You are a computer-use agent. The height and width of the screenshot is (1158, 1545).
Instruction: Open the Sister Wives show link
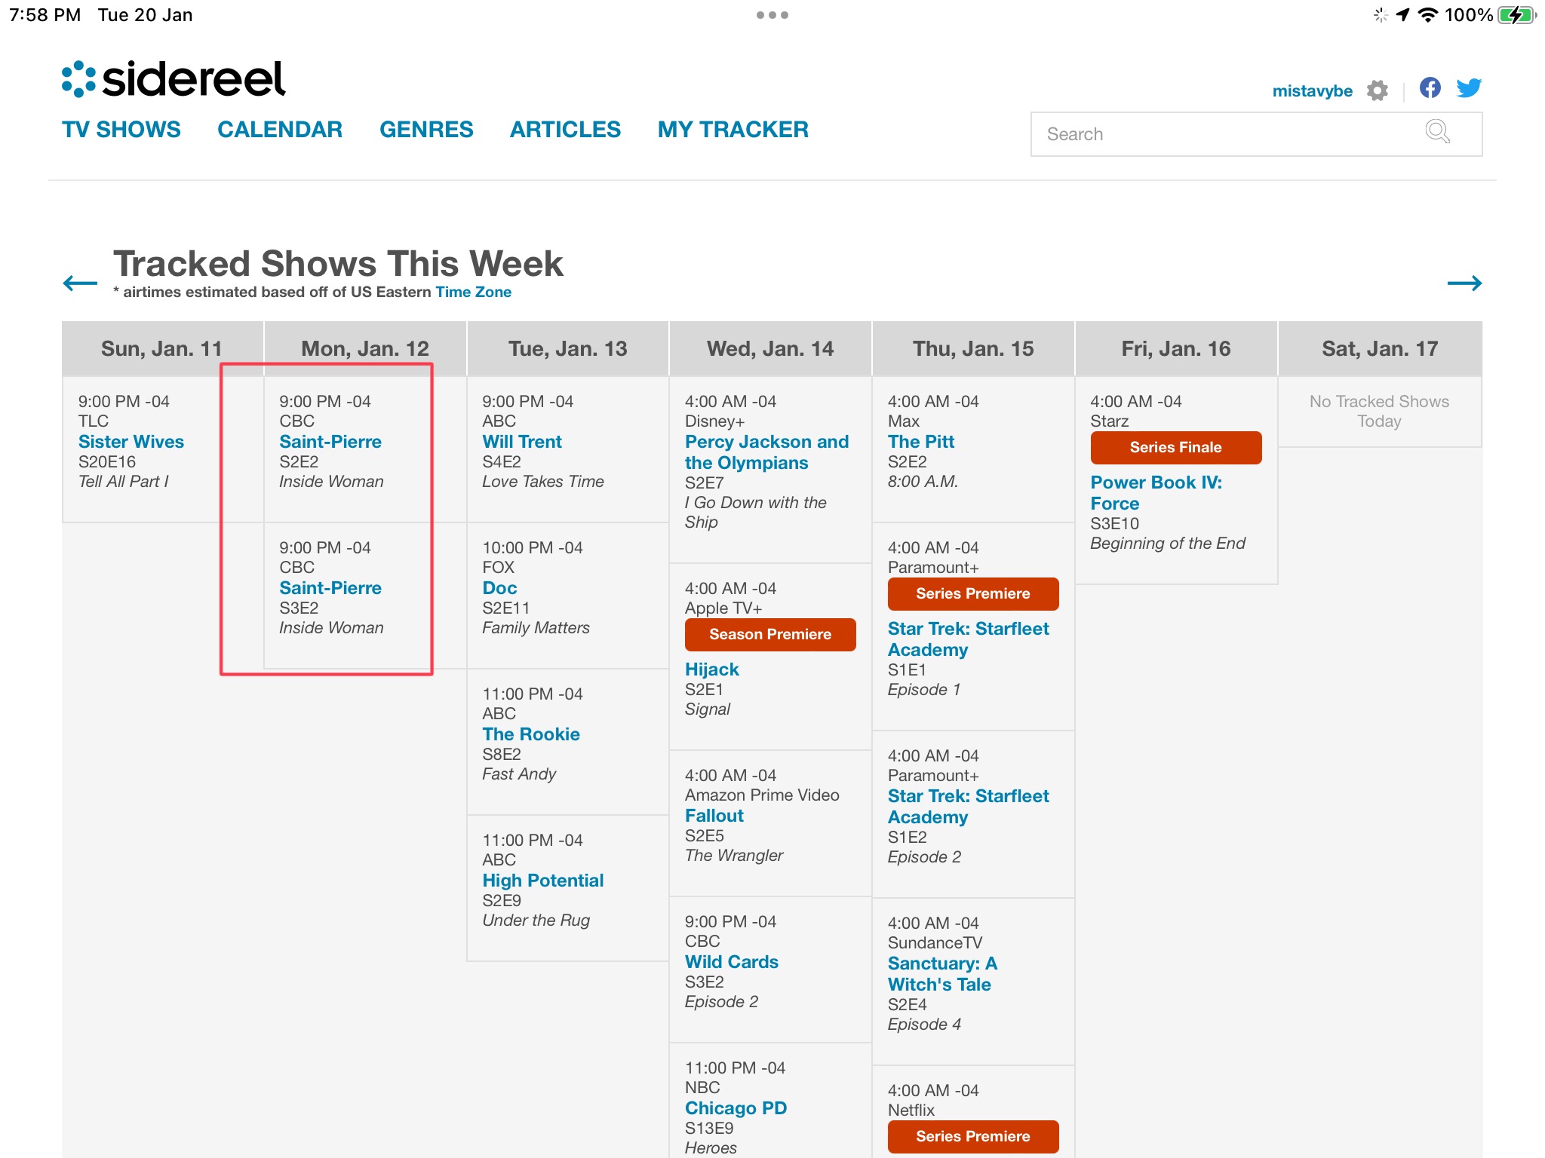(131, 442)
